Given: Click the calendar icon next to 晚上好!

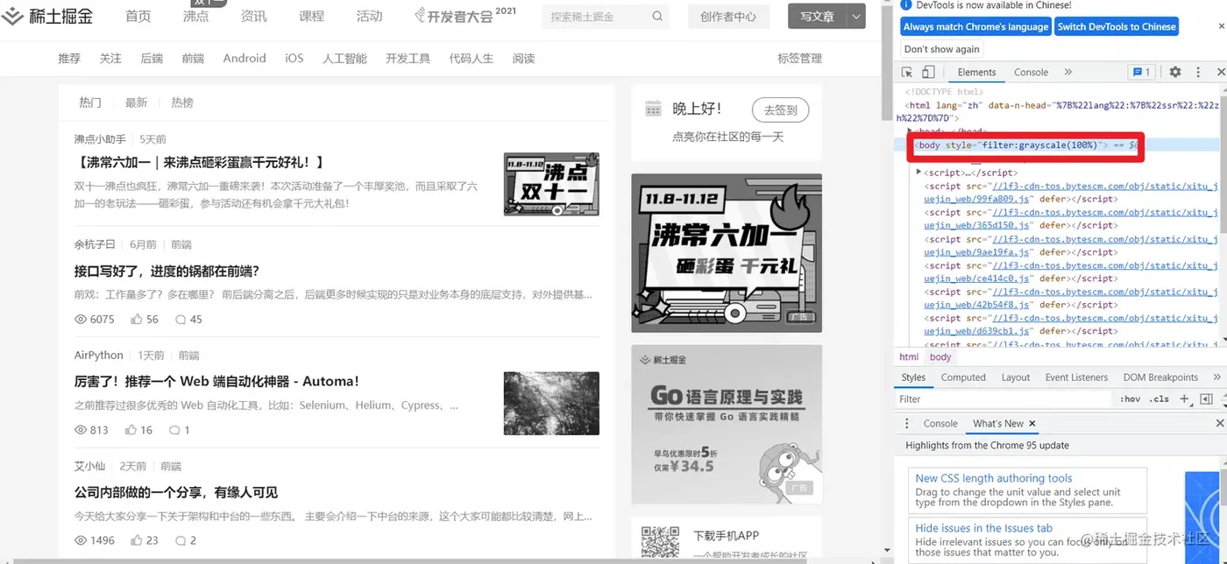Looking at the screenshot, I should pos(653,109).
